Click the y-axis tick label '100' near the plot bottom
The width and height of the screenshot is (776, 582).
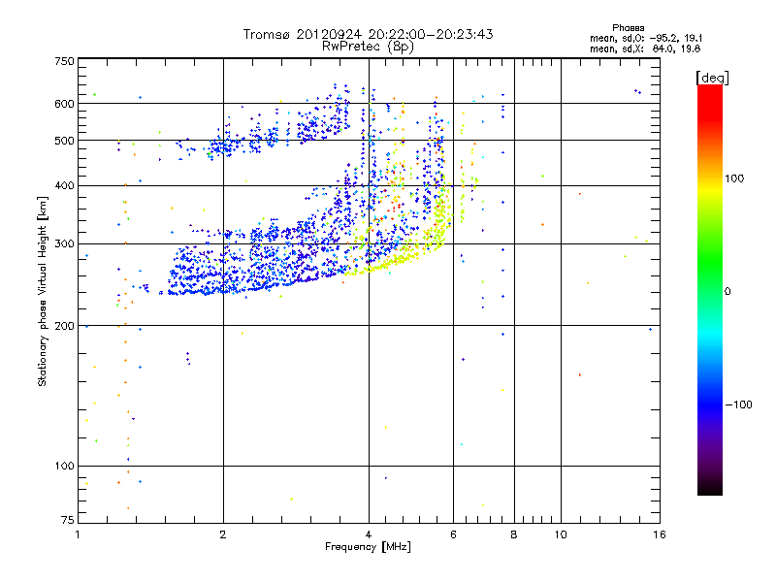[x=64, y=466]
